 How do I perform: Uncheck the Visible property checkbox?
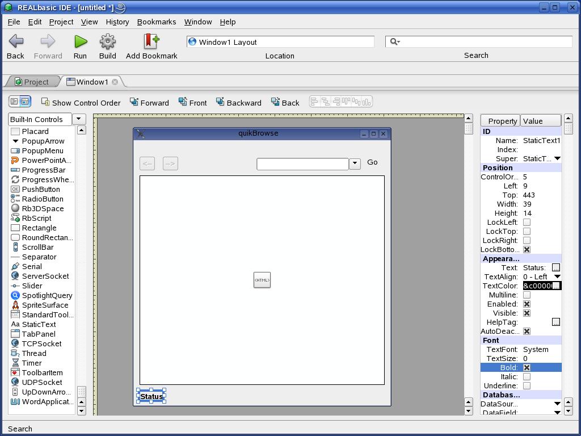[x=527, y=313]
